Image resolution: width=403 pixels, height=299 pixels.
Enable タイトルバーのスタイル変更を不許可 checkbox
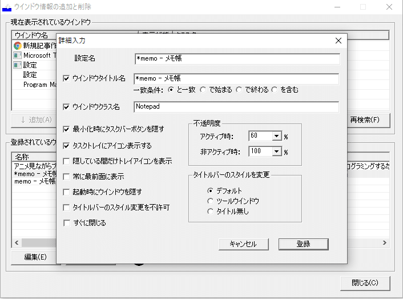(x=66, y=208)
